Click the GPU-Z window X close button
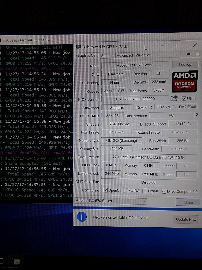The width and height of the screenshot is (202, 270). (195, 45)
